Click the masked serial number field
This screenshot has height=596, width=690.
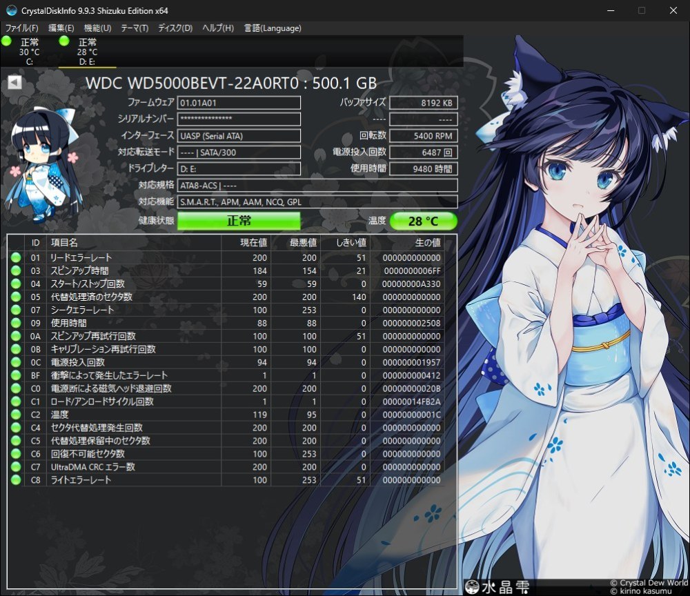click(x=239, y=119)
